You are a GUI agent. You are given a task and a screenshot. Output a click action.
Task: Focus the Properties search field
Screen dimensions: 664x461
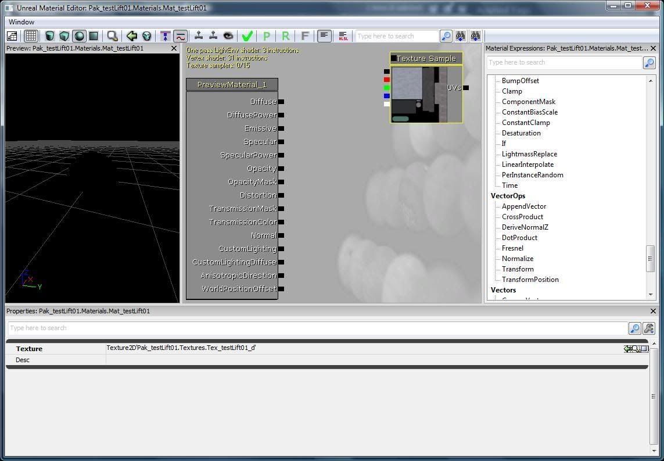(x=318, y=328)
